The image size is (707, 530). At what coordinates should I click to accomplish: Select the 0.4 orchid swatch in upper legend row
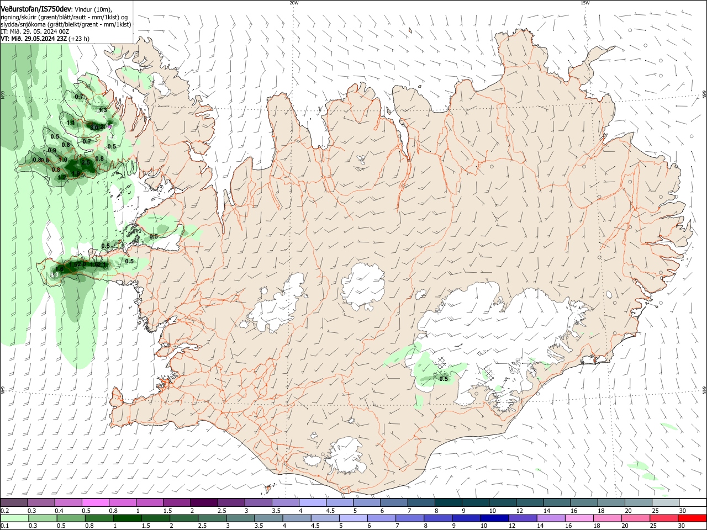(68, 502)
